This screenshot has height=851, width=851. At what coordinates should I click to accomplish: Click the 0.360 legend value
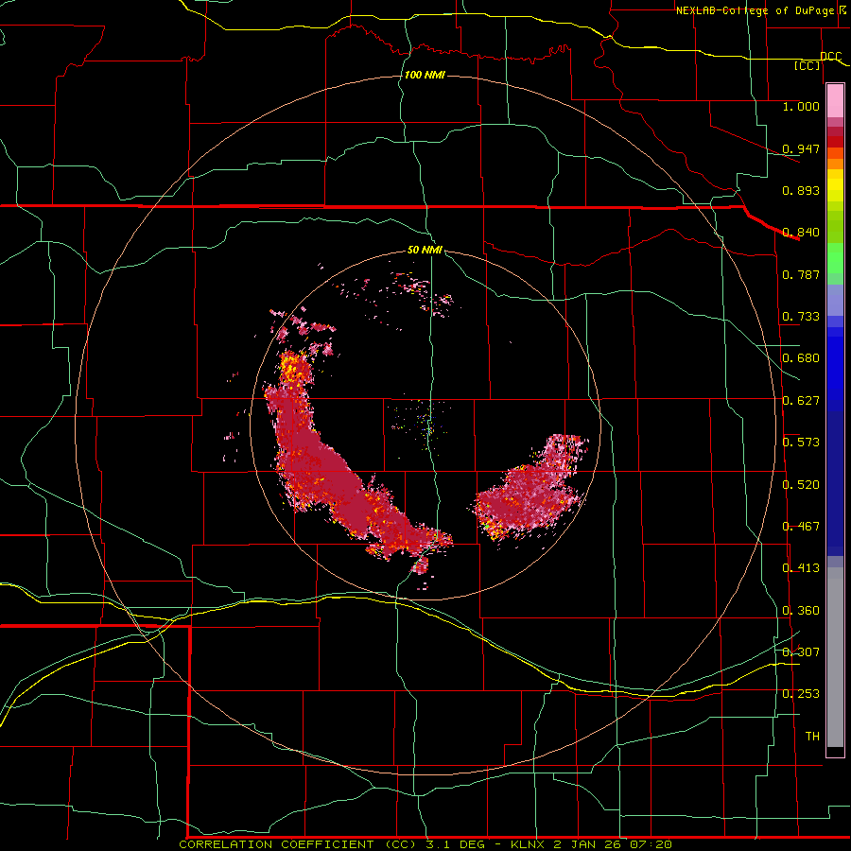(801, 611)
